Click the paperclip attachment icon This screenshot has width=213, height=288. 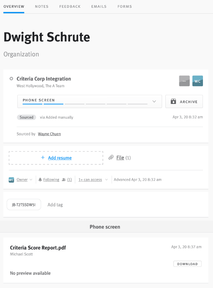(111, 158)
